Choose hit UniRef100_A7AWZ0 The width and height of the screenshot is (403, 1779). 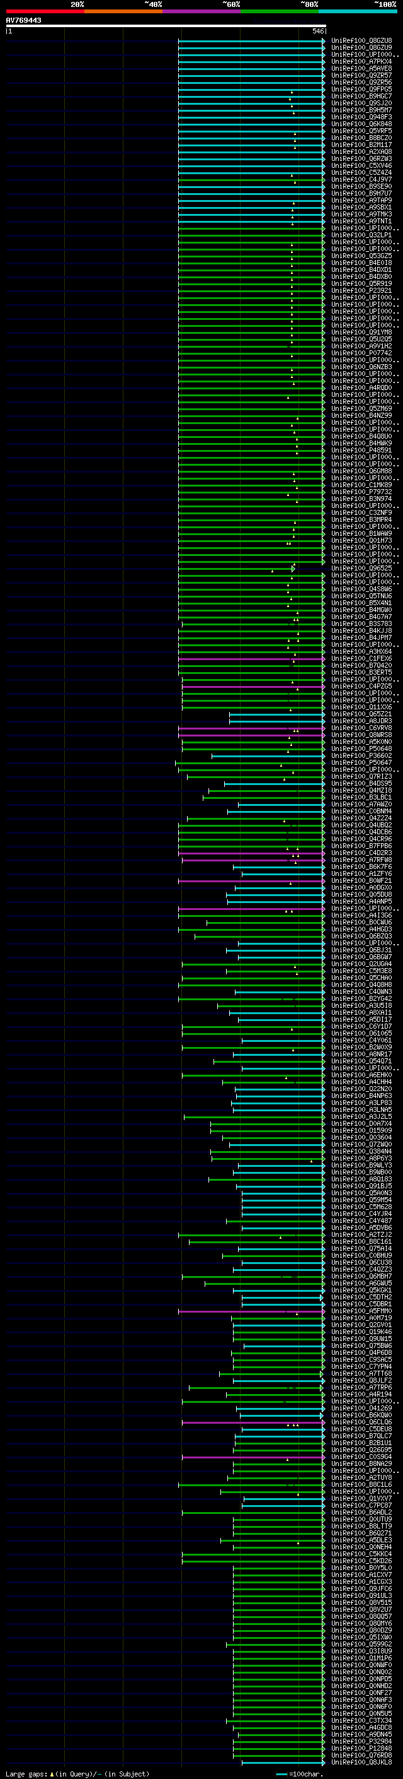click(361, 804)
